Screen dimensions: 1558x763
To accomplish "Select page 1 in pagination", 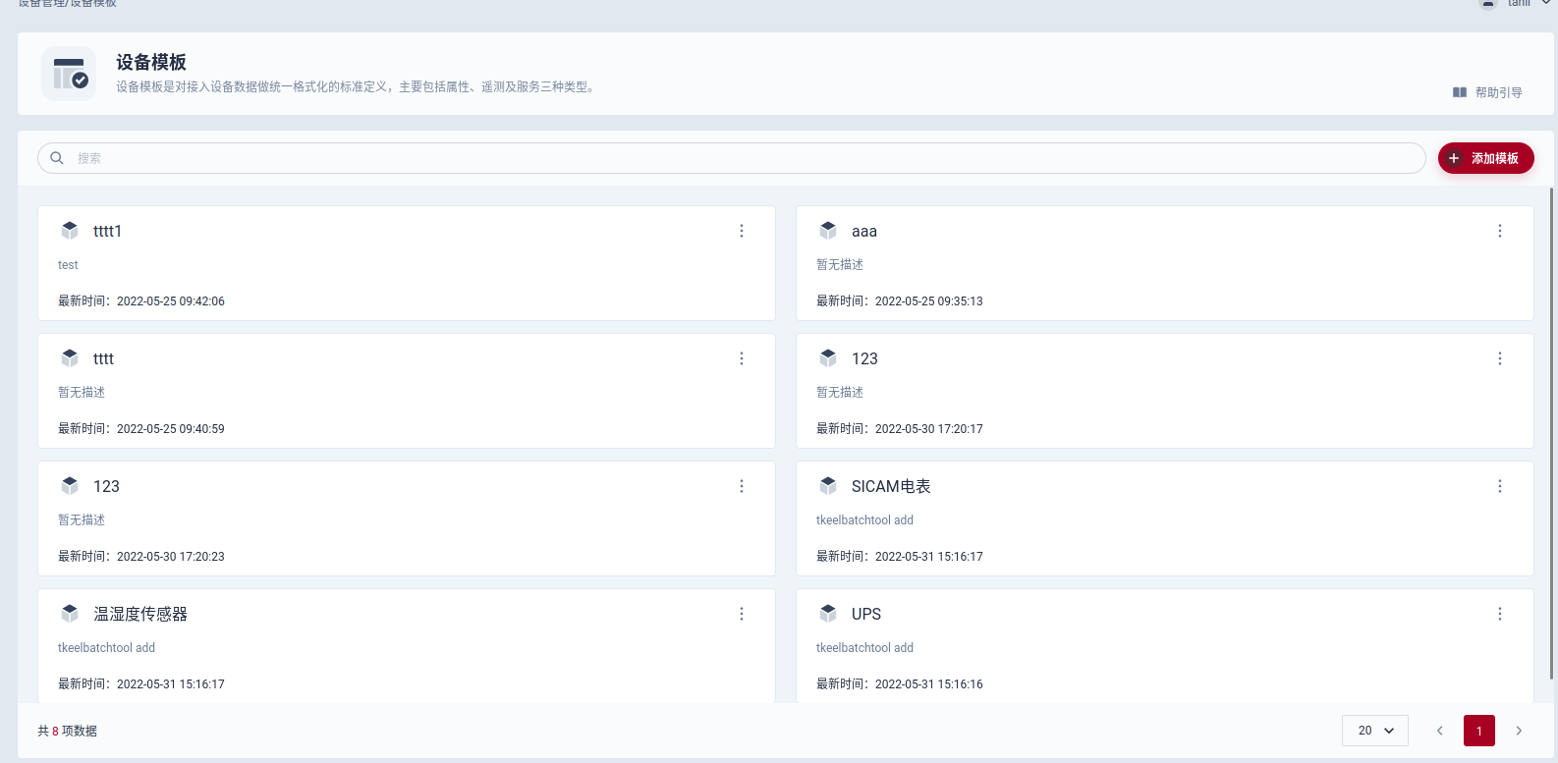I will [x=1479, y=731].
